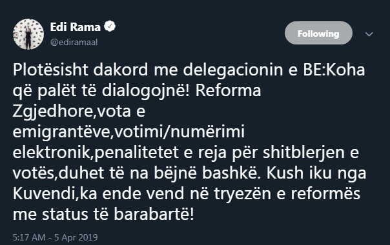Image resolution: width=390 pixels, height=245 pixels.
Task: Click the final word "barabartë!" in the tweet
Action: (x=154, y=214)
